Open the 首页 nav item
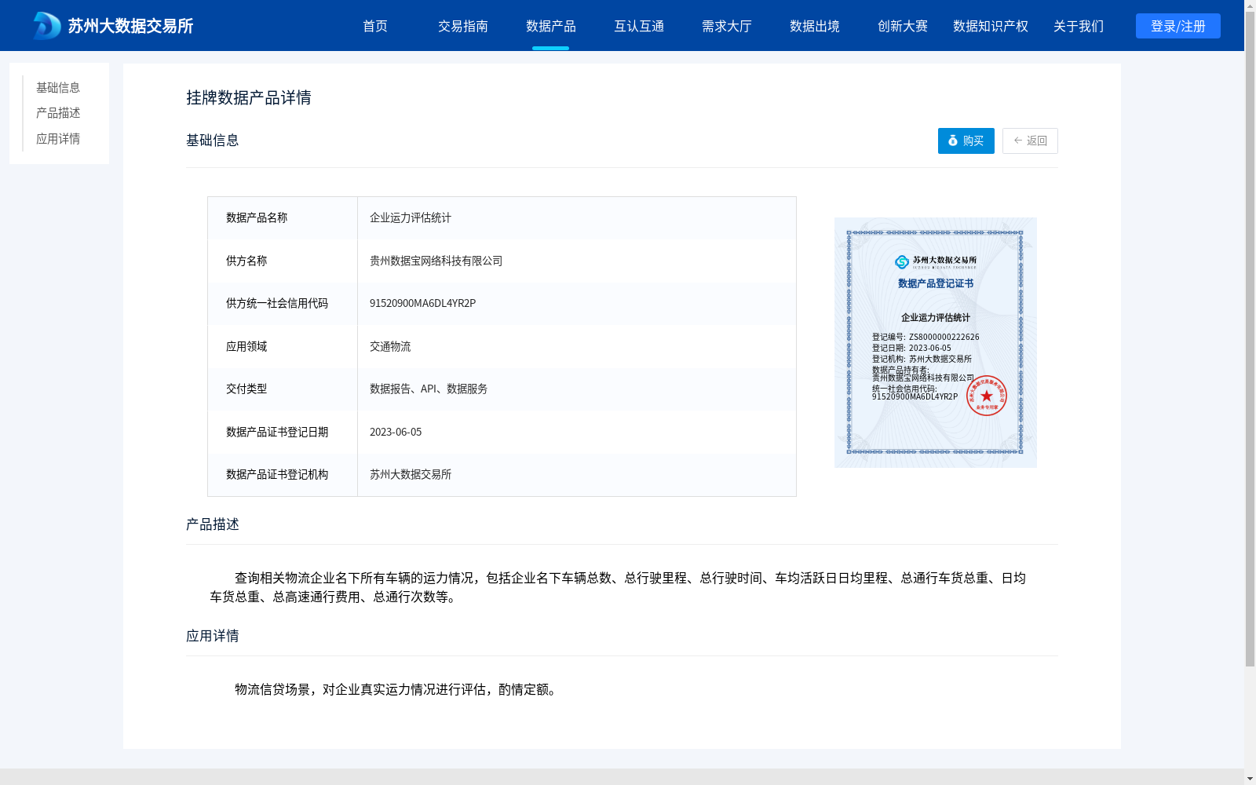Viewport: 1256px width, 785px height. (x=375, y=26)
